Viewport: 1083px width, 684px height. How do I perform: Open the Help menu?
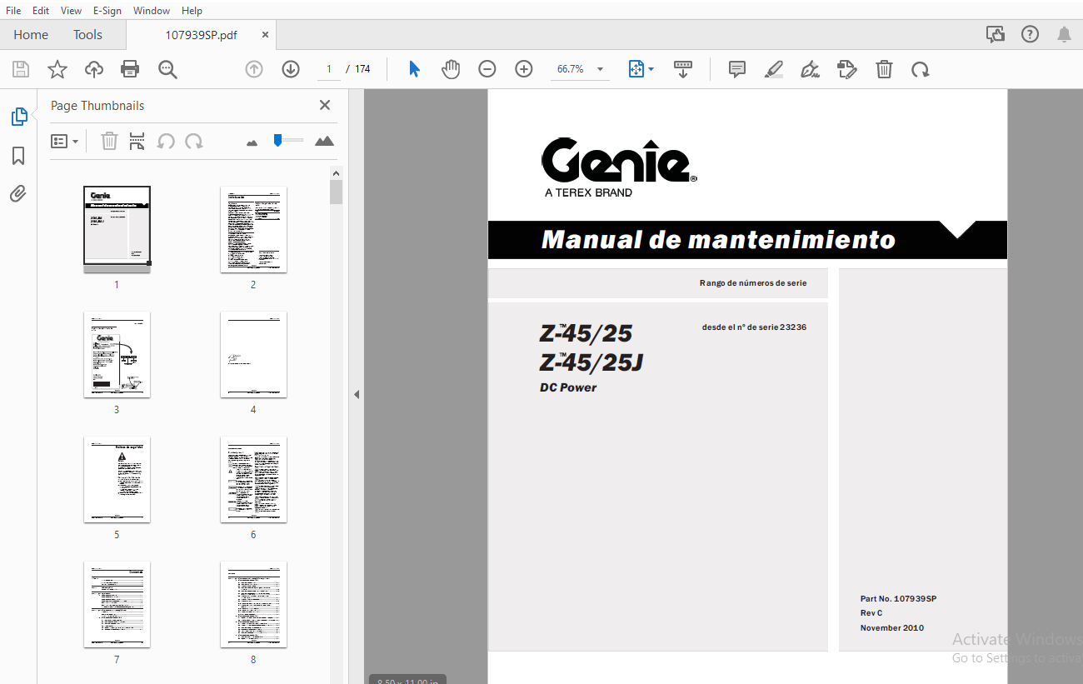coord(192,10)
